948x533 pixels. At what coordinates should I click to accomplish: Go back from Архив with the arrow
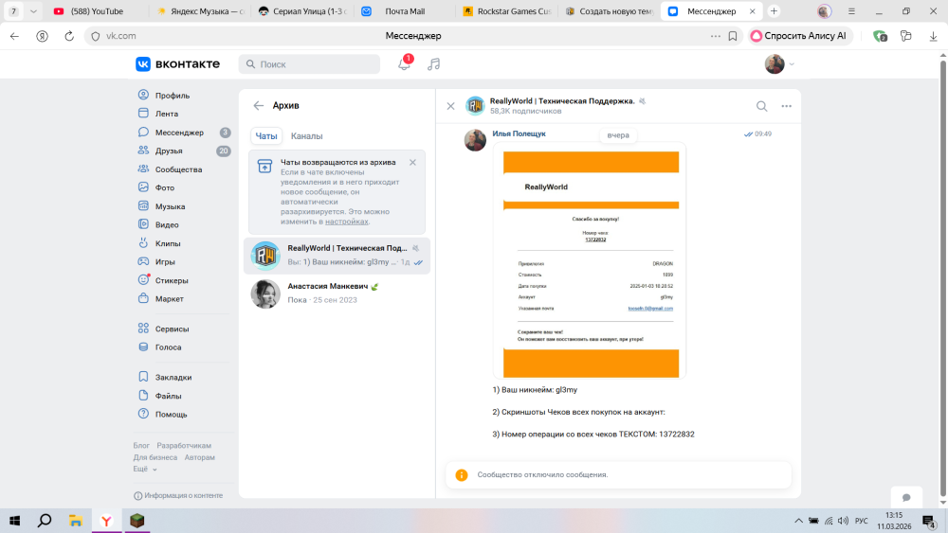point(258,106)
